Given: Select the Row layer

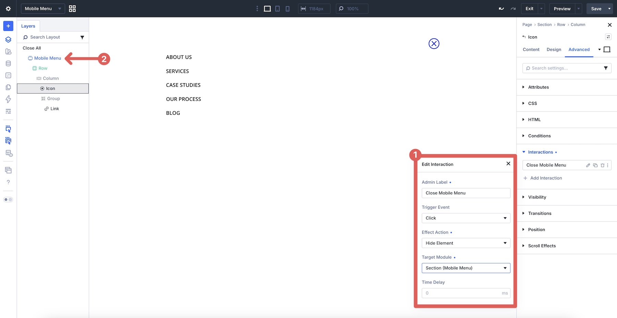Looking at the screenshot, I should [40, 68].
